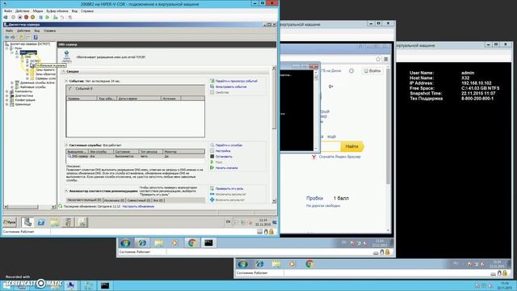Open the Несоответствующий tab in analyzer
The width and height of the screenshot is (517, 291).
(x=84, y=200)
